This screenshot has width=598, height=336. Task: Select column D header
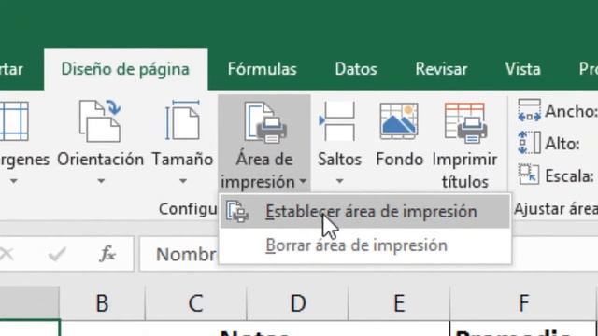point(298,303)
